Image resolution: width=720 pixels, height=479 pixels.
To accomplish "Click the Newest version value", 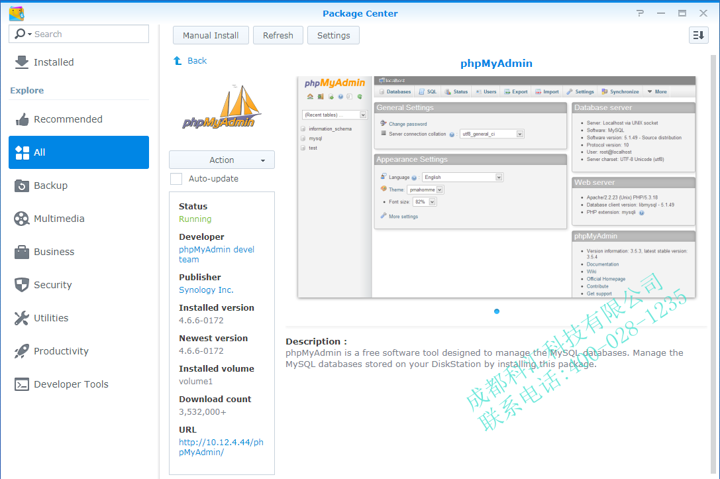I will point(201,351).
